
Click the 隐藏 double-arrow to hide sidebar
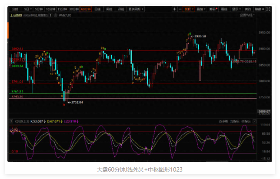pyautogui.click(x=260, y=9)
